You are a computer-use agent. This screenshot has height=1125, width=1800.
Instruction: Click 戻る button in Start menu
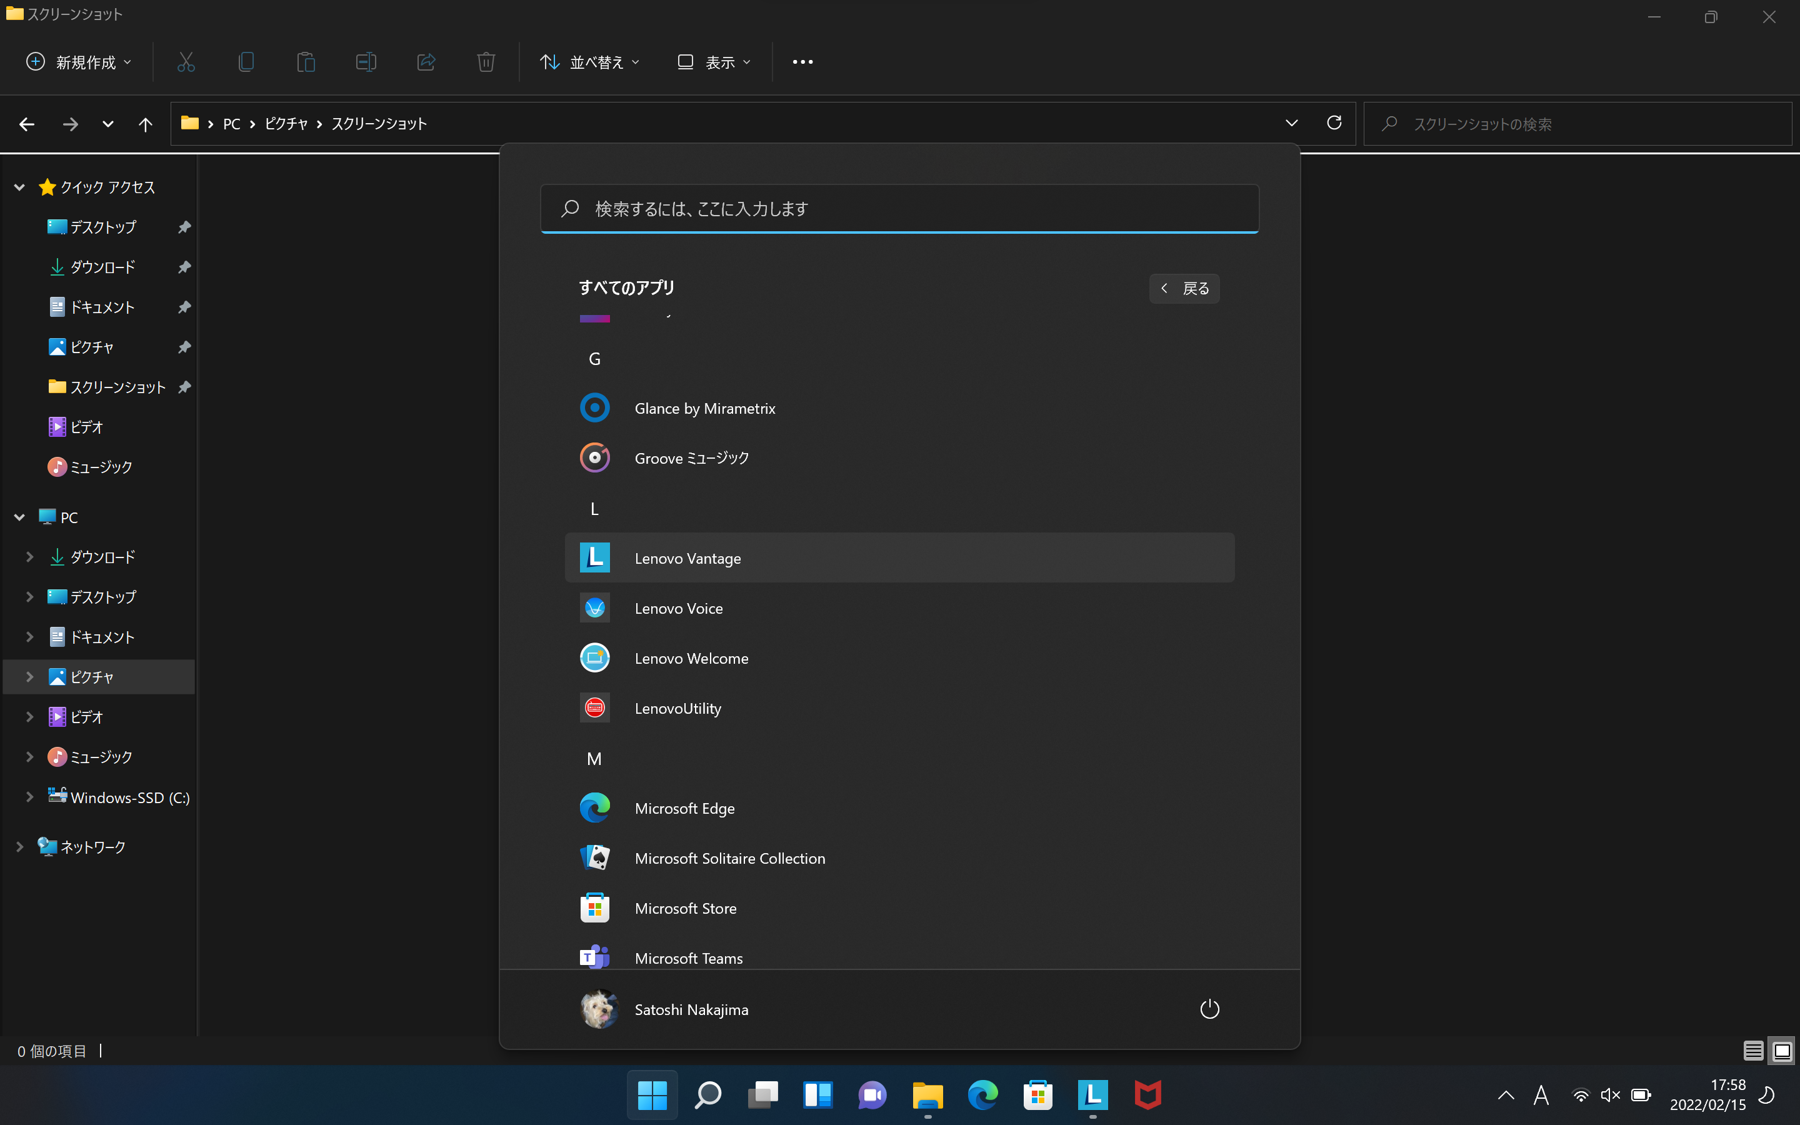point(1184,288)
